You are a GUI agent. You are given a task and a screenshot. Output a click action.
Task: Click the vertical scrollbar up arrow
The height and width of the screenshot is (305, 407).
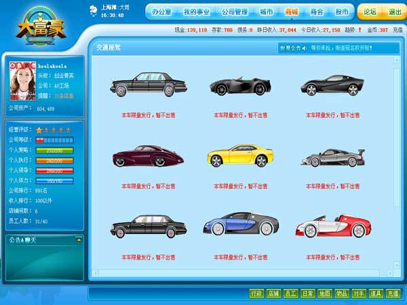397,60
